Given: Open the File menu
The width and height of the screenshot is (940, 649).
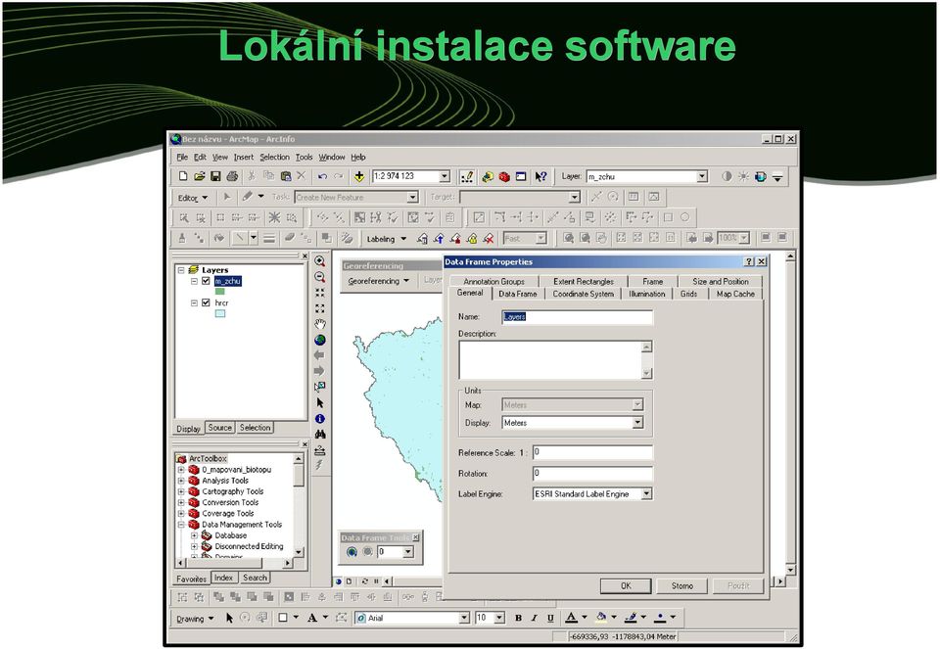Looking at the screenshot, I should point(182,157).
